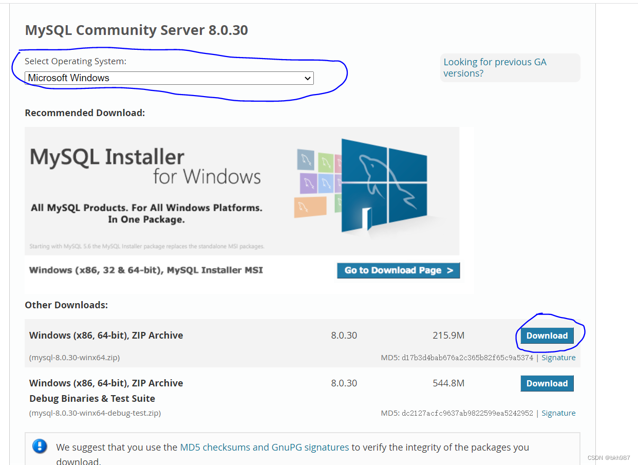Viewport: 638px width, 465px height.
Task: Click the Windows logo dolphin graphic
Action: pyautogui.click(x=384, y=184)
